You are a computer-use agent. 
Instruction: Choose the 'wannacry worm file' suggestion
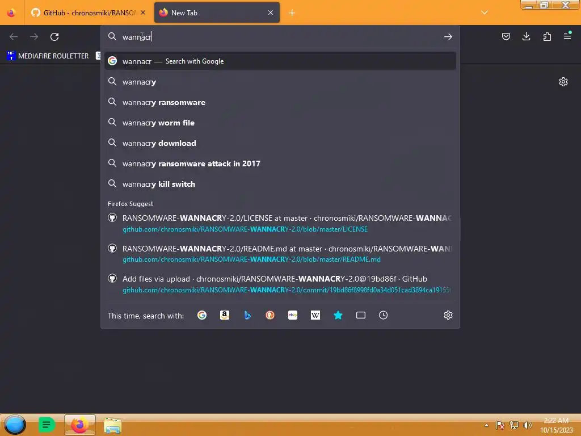(280, 123)
